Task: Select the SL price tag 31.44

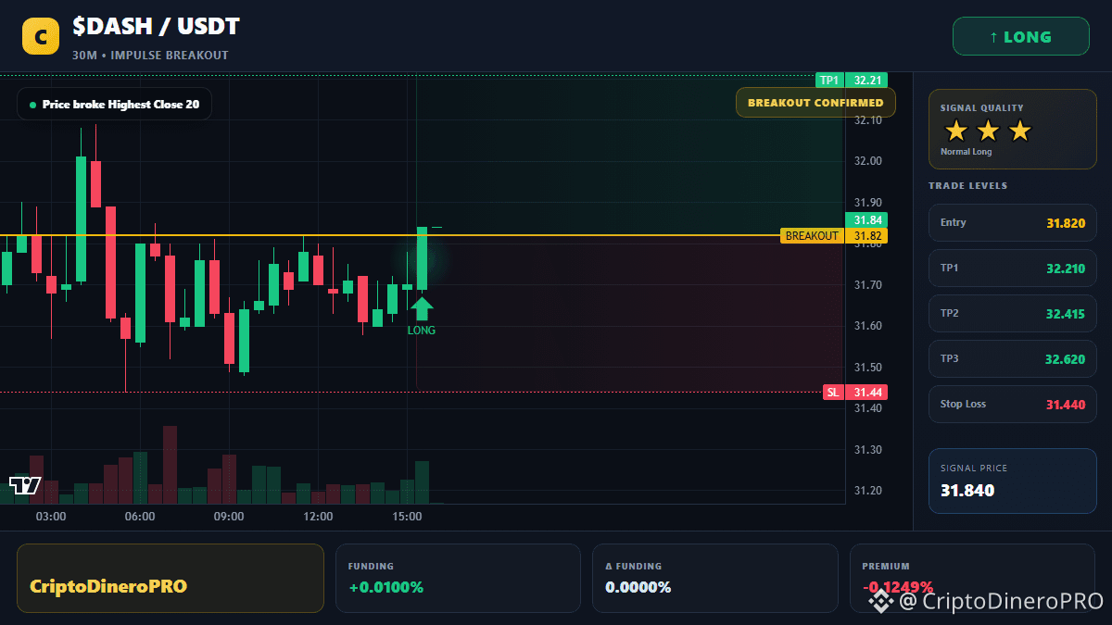Action: [855, 393]
